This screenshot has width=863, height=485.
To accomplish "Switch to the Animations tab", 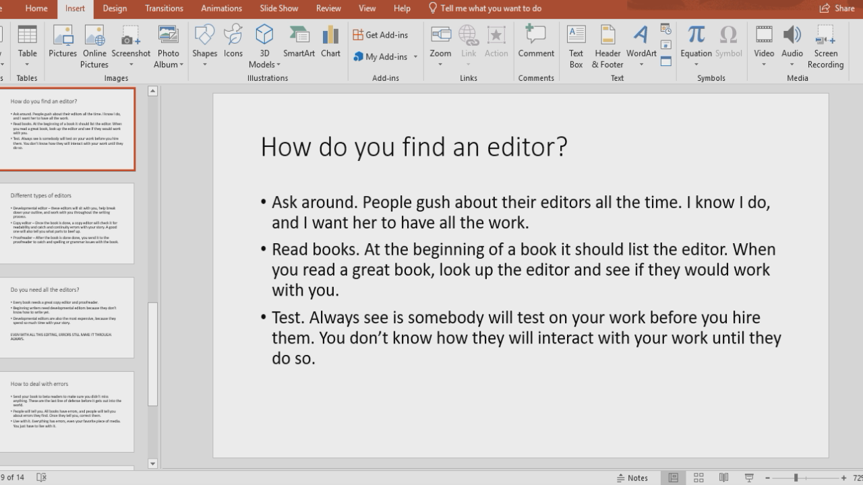I will [221, 8].
